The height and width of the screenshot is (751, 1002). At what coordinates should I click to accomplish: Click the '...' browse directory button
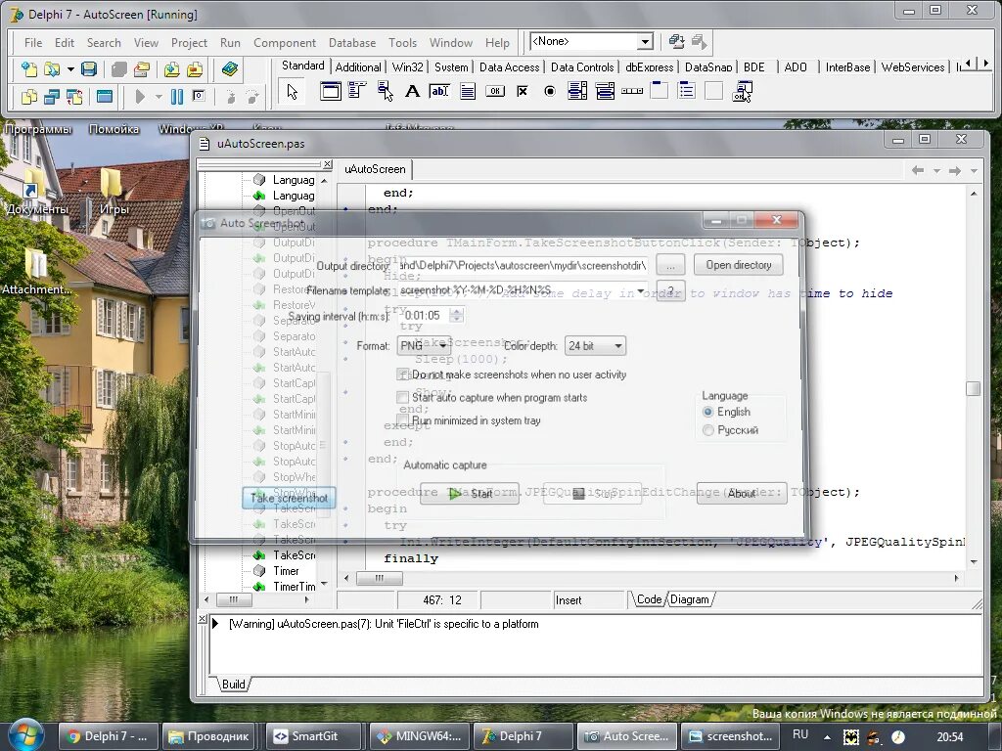click(x=670, y=265)
